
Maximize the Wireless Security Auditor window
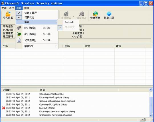pyautogui.click(x=146, y=3)
